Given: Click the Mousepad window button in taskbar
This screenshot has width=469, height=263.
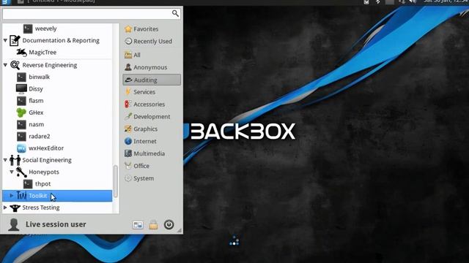Looking at the screenshot, I should [57, 1].
